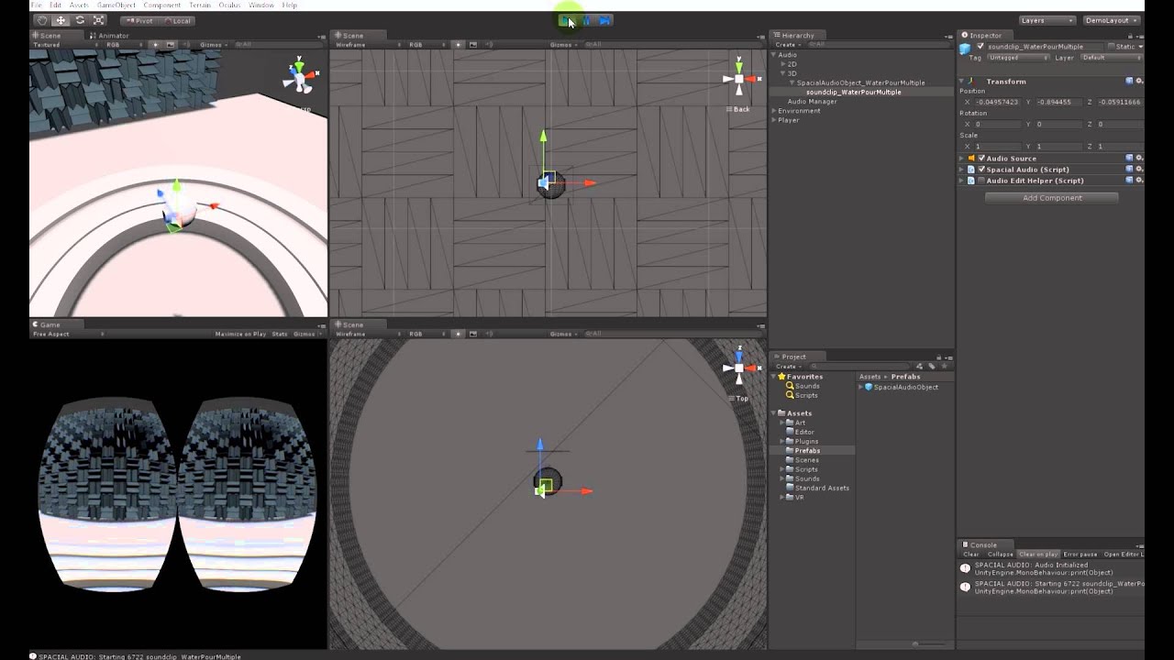Image resolution: width=1174 pixels, height=660 pixels.
Task: Toggle the Pivot handle position button
Action: (138, 20)
